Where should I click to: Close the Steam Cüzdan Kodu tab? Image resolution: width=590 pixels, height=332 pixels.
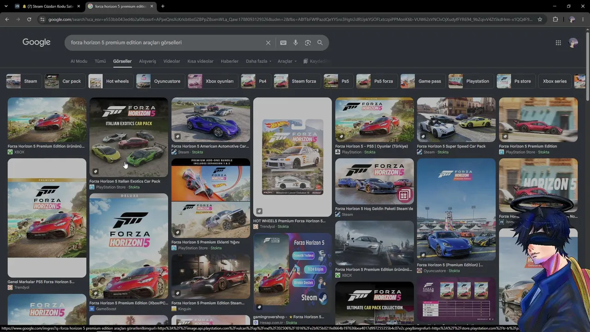(x=78, y=6)
